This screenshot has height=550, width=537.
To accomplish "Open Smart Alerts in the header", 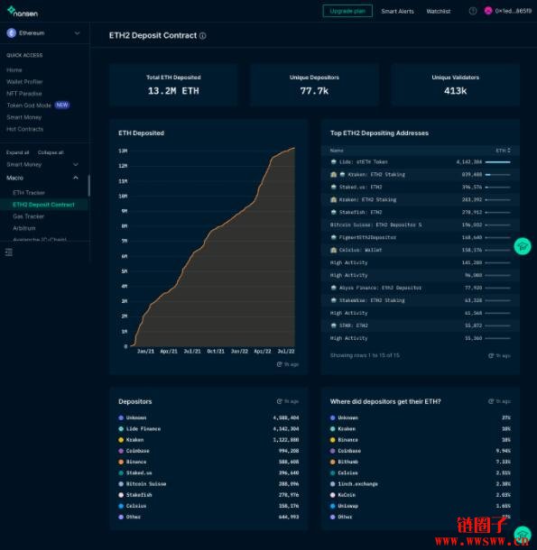I will point(397,11).
